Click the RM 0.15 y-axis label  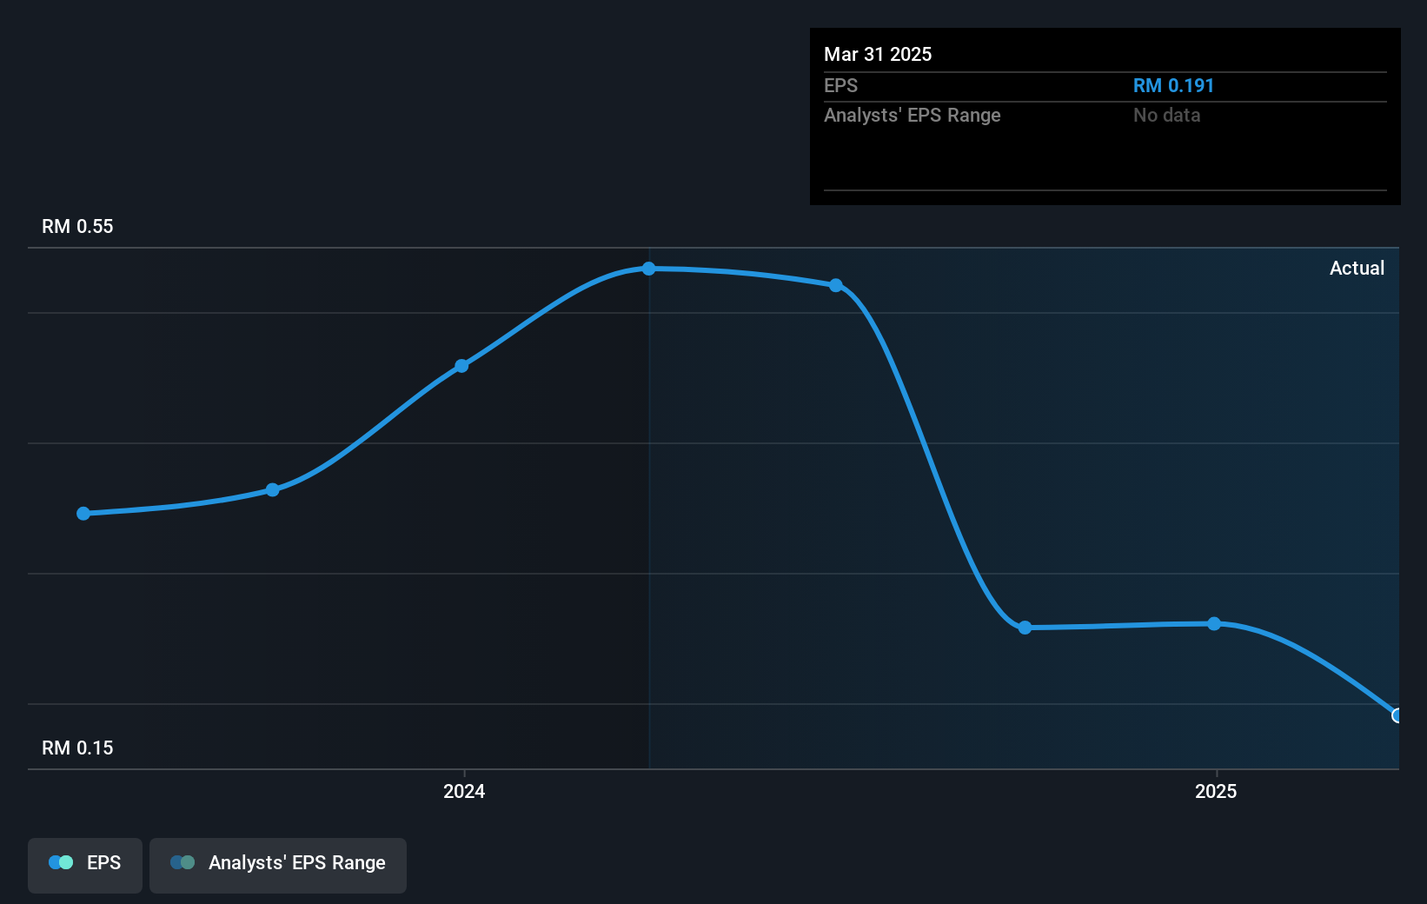[x=77, y=748]
